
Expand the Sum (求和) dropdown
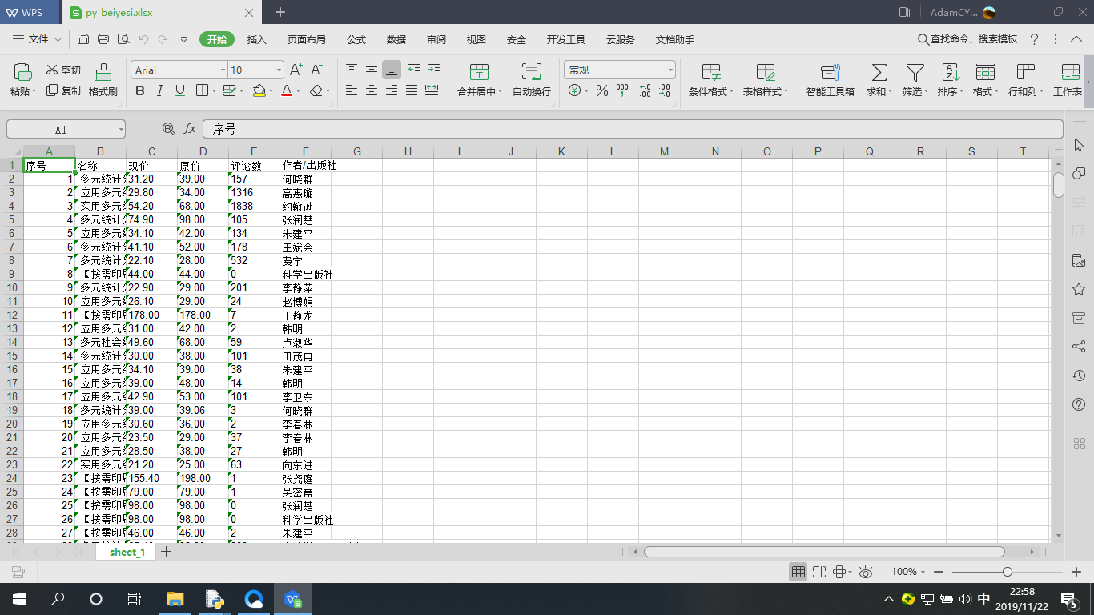[x=891, y=92]
